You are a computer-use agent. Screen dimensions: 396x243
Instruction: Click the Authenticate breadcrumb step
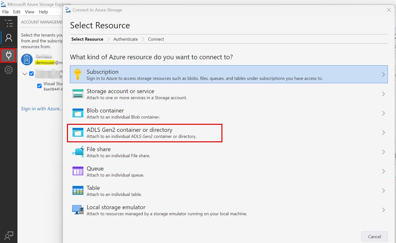click(x=126, y=39)
